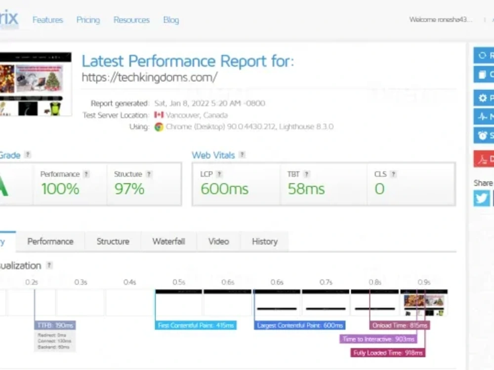Click the 58ms TBT value
This screenshot has height=370, width=494.
[x=306, y=189]
